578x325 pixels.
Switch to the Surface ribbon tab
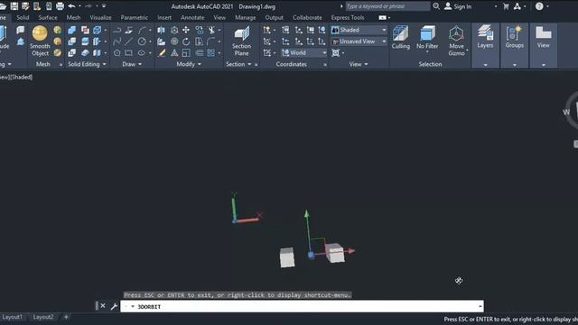pos(48,17)
